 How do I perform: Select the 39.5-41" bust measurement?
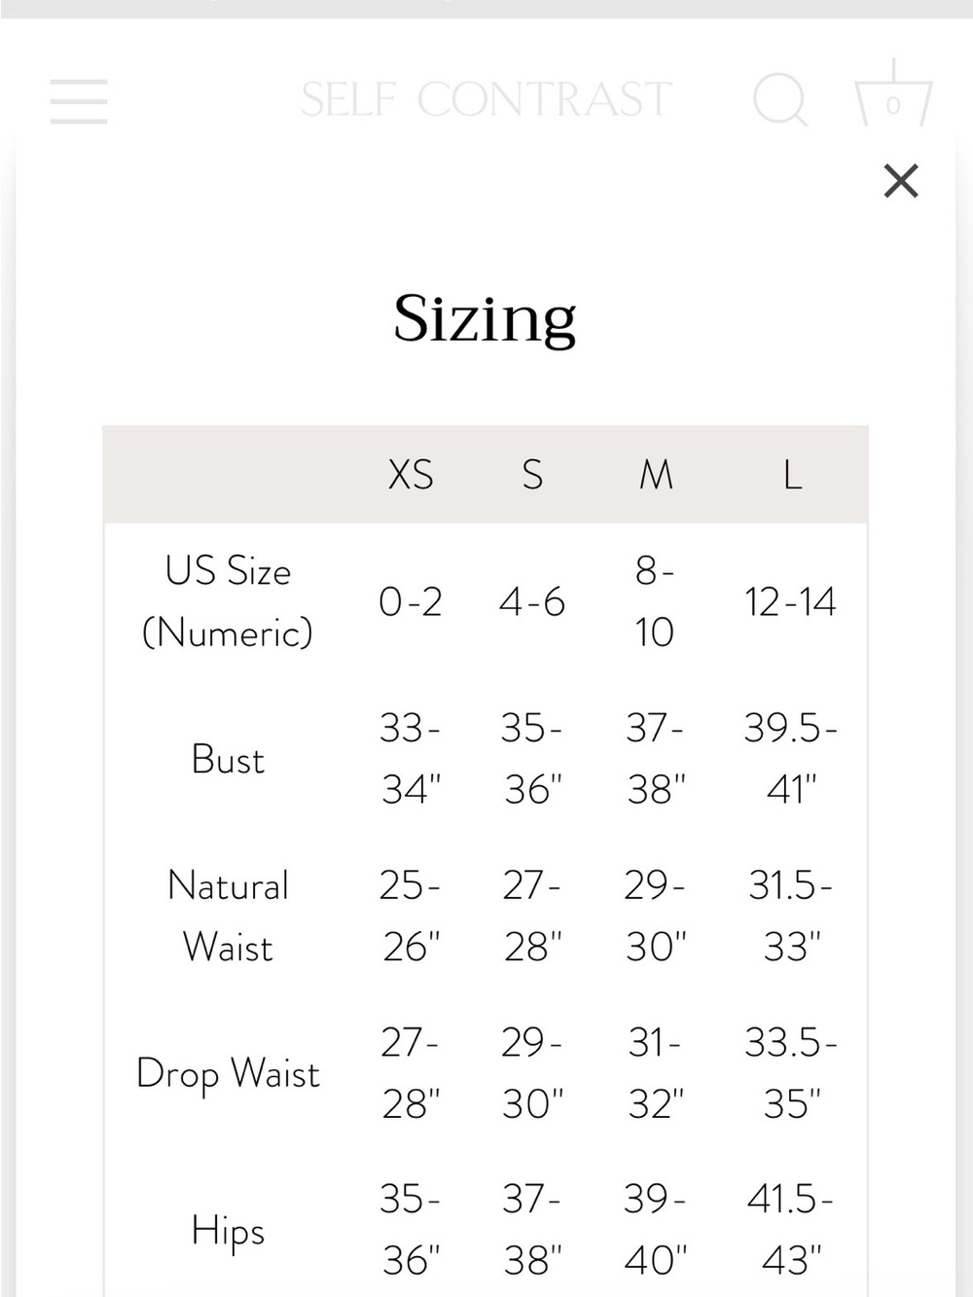(791, 759)
